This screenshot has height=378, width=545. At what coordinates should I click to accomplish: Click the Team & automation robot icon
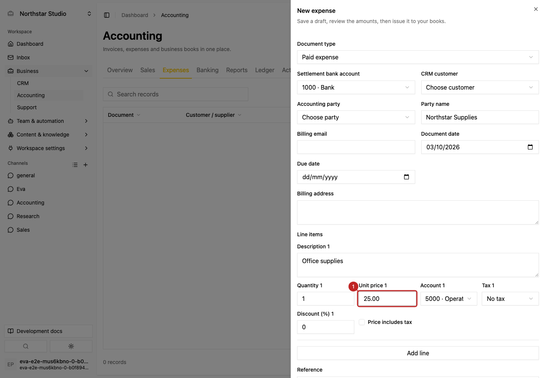pos(11,121)
